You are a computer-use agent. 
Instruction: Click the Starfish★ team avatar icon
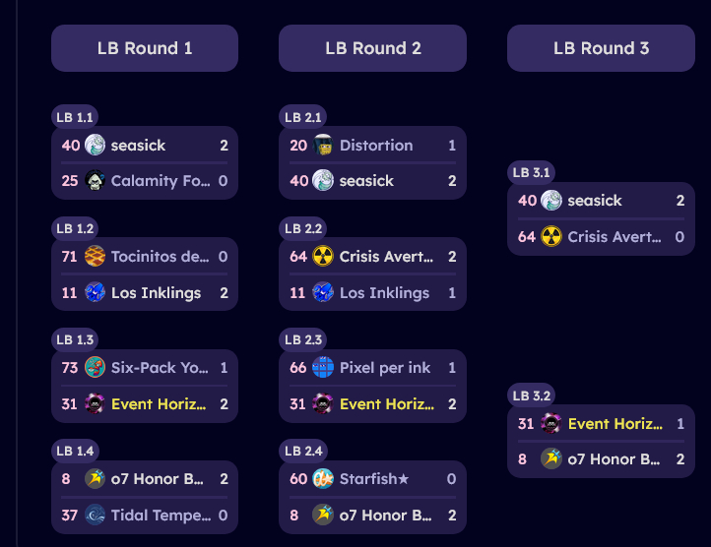(x=323, y=479)
